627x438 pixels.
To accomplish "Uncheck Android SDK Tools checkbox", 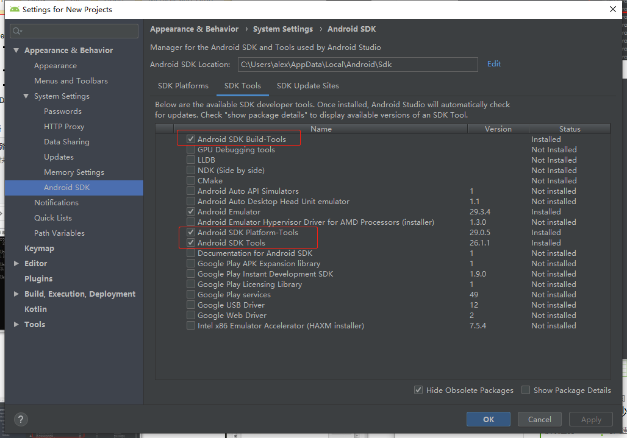I will click(191, 242).
